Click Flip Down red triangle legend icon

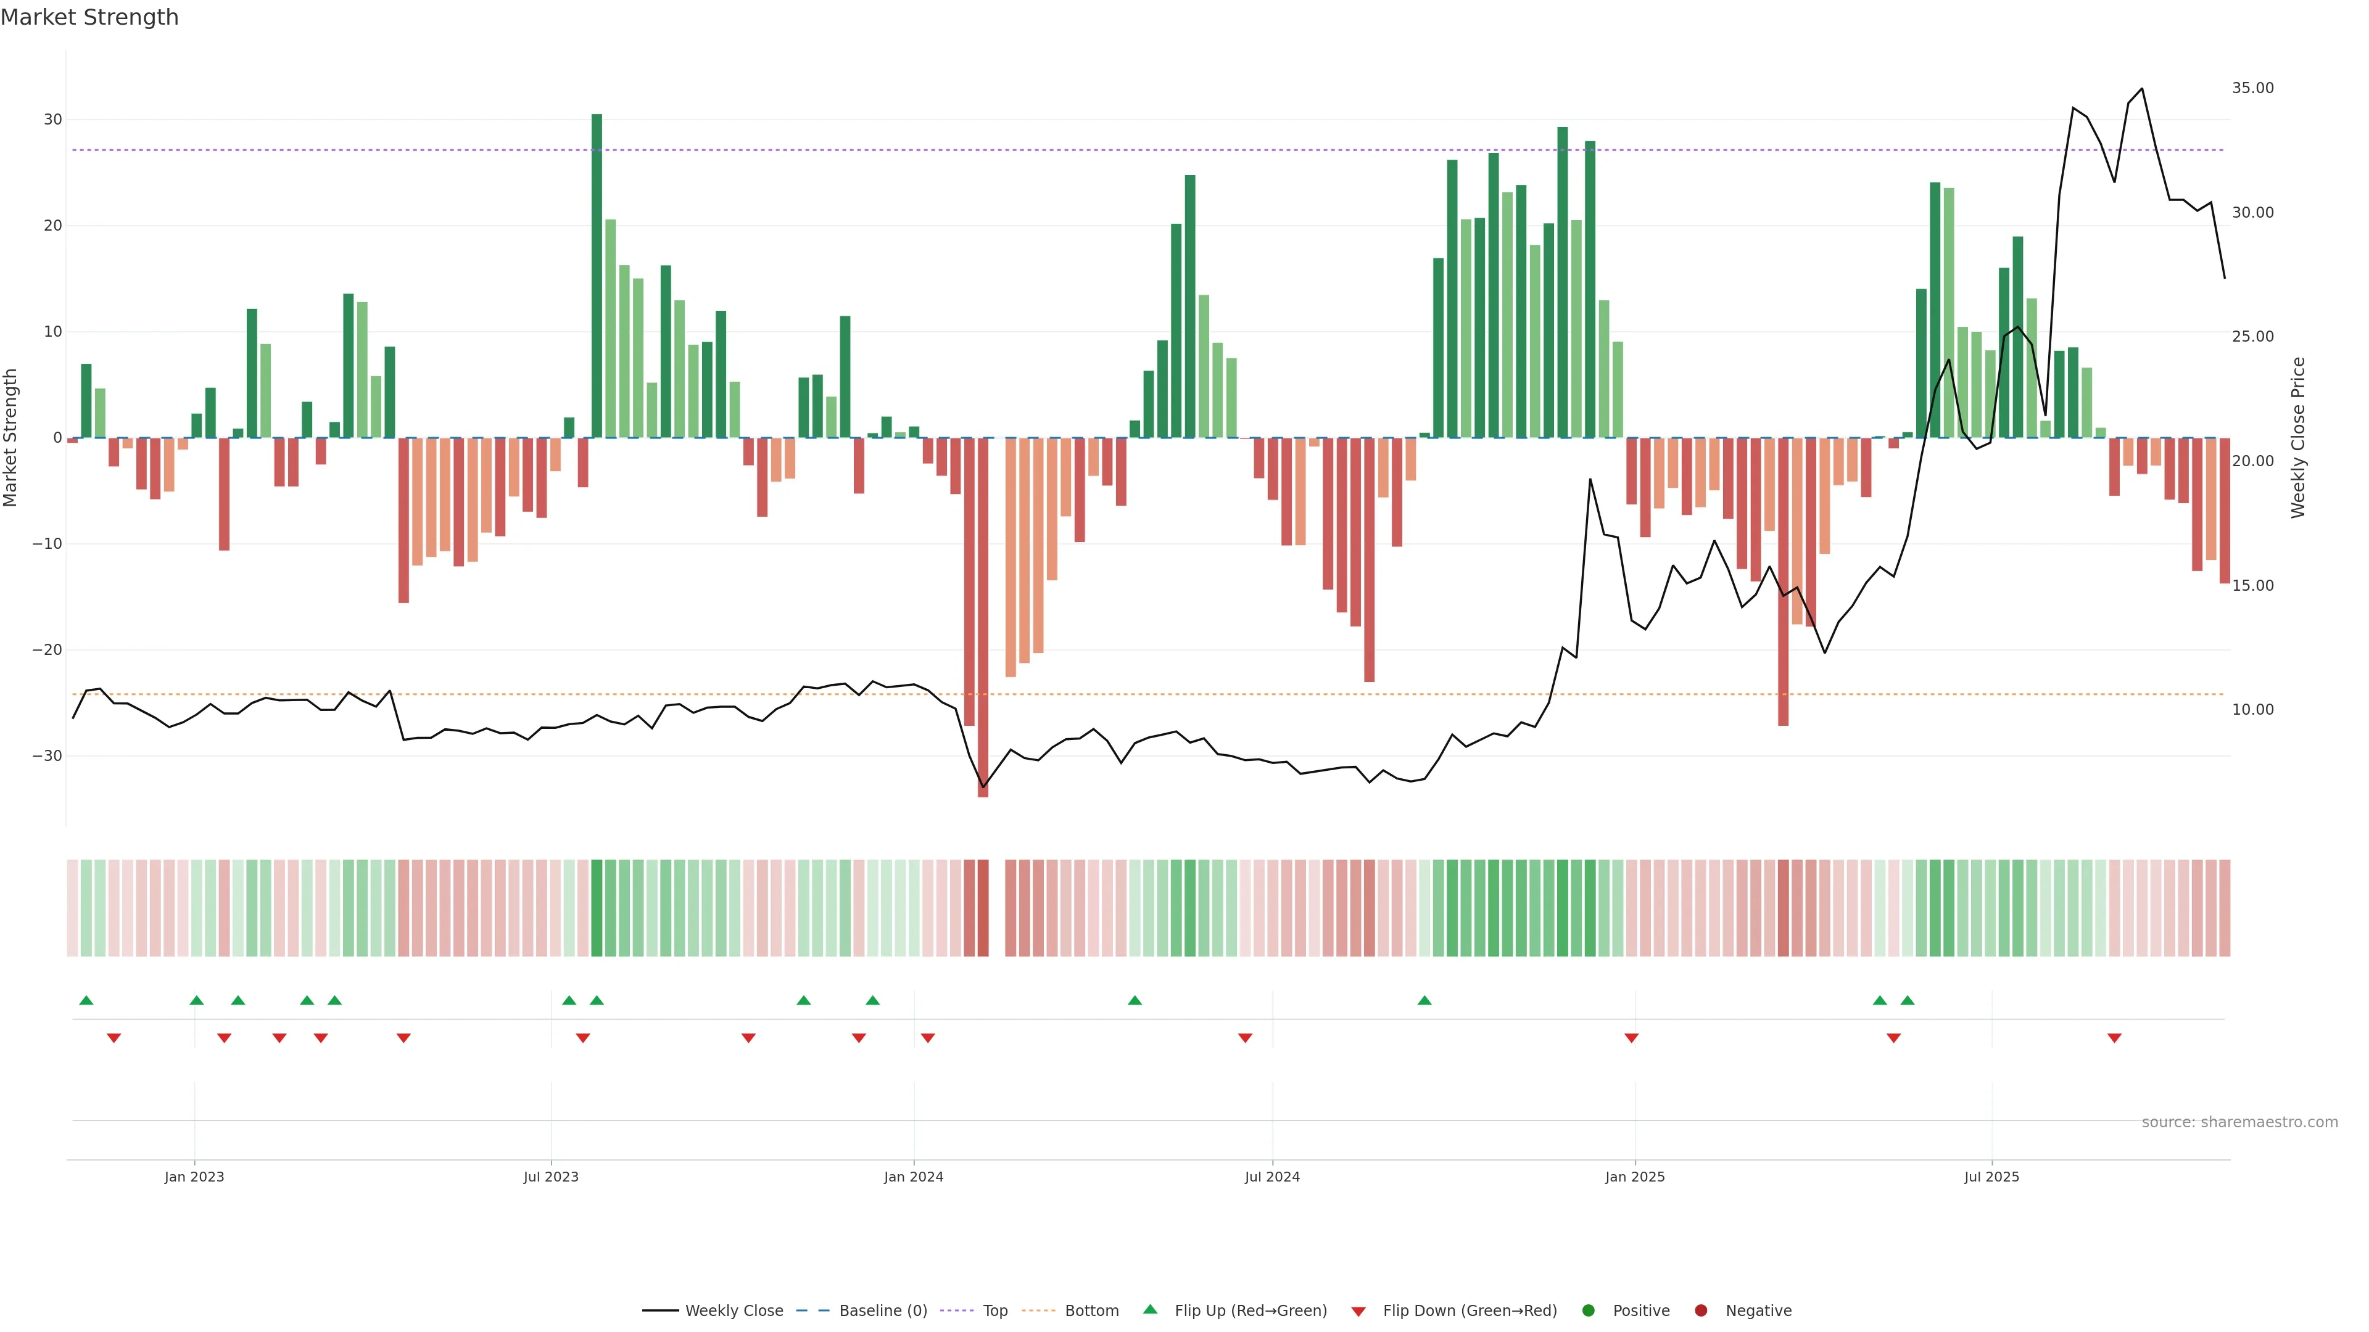click(x=1358, y=1312)
